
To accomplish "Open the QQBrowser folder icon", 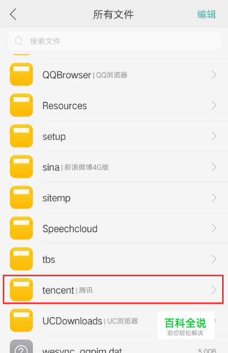I will [21, 75].
